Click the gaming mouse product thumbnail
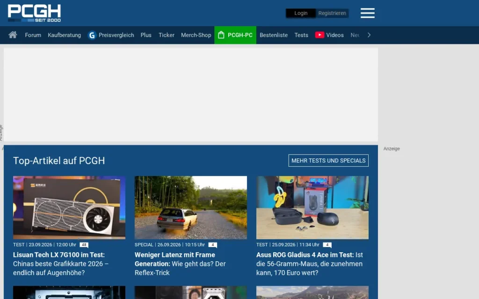 point(312,207)
